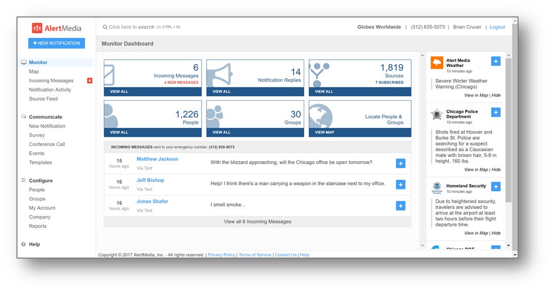
Task: Open the Terms of Service footer link
Action: 255,255
